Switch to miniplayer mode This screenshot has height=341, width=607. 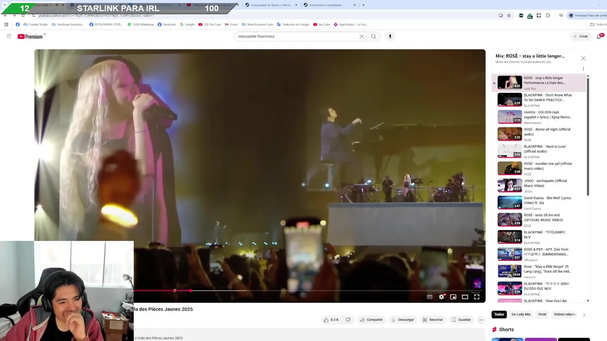pos(453,297)
